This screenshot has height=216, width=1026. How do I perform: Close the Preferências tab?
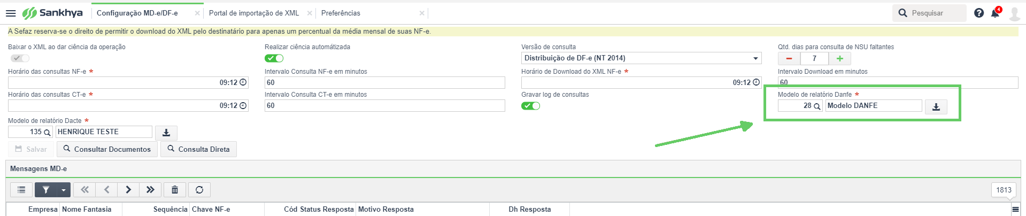pyautogui.click(x=422, y=13)
